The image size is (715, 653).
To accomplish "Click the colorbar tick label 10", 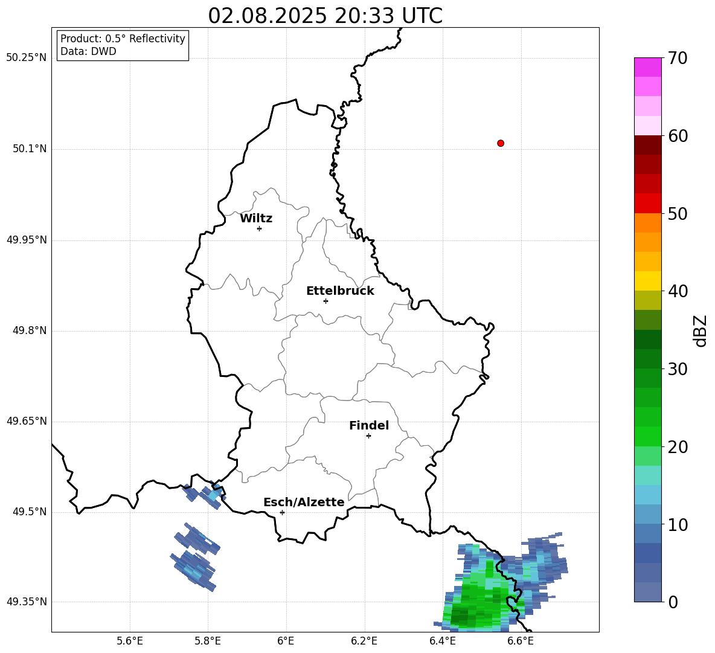I will [x=678, y=525].
